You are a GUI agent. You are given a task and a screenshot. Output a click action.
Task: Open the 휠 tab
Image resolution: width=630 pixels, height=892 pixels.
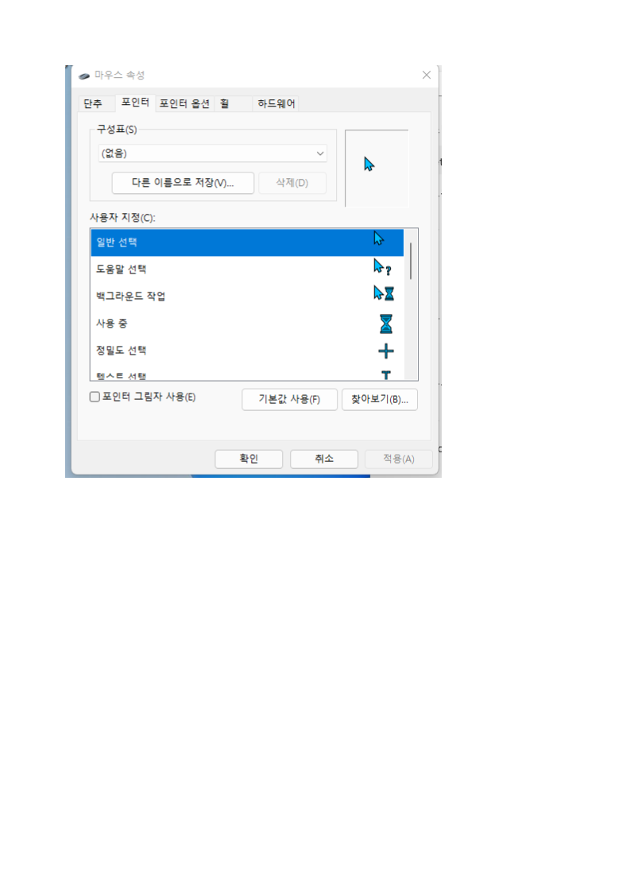coord(225,103)
